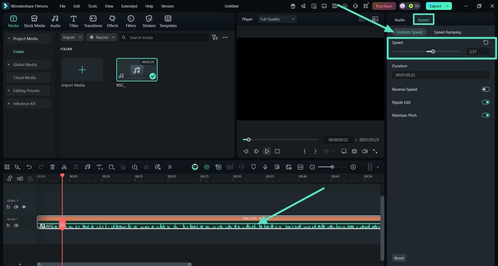Click the delete trash icon
Screen dimensions: 498x266
click(x=52, y=167)
